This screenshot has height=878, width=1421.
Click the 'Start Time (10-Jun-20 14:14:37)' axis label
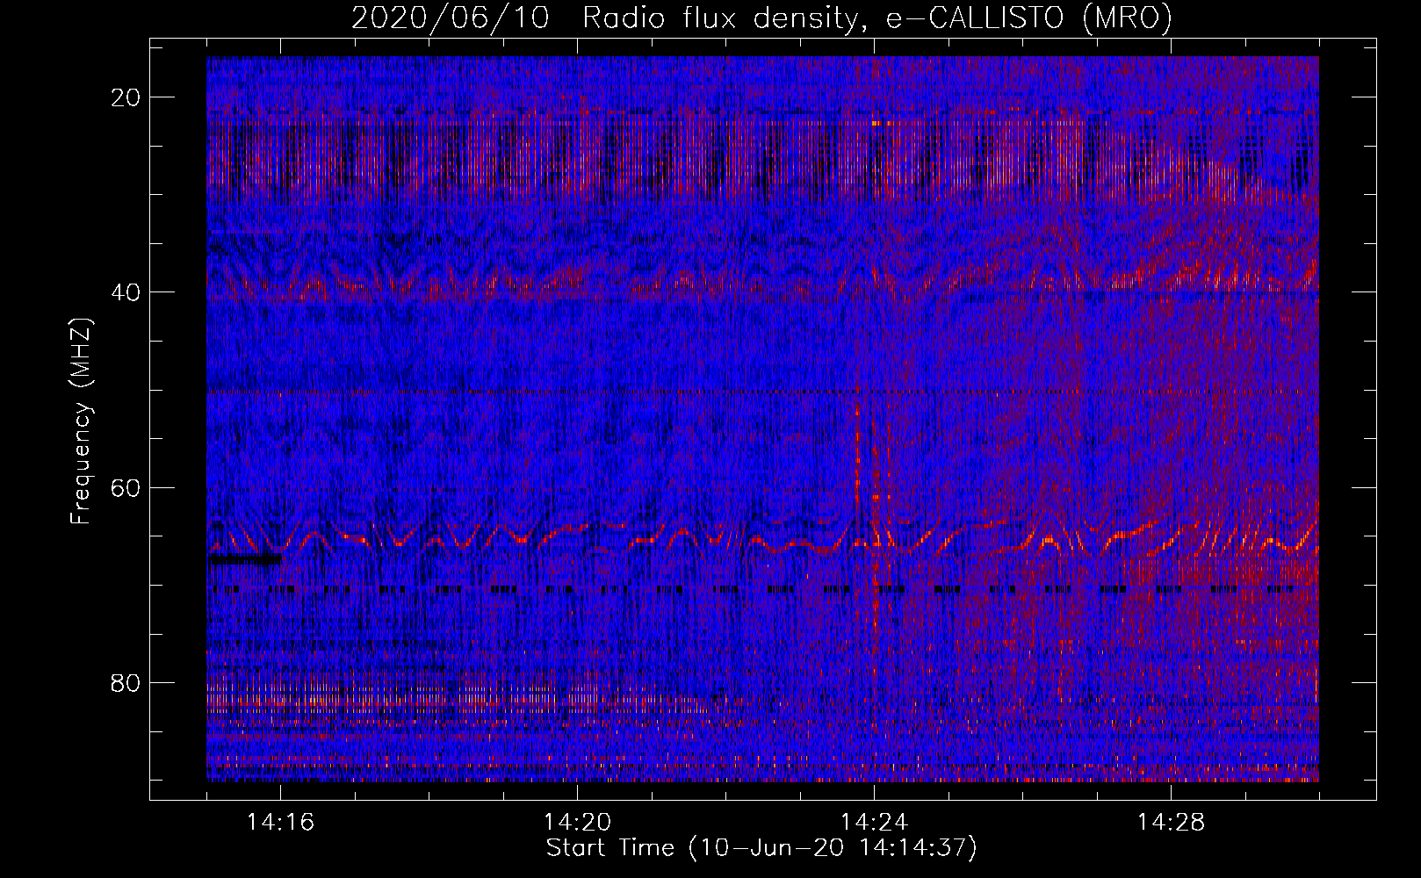pyautogui.click(x=761, y=848)
